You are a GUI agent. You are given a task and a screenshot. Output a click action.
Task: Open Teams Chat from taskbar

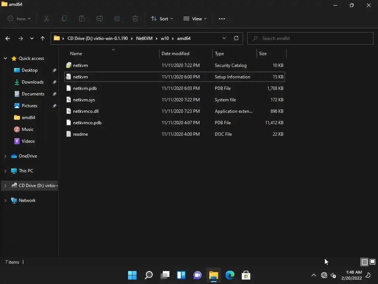[x=197, y=275]
